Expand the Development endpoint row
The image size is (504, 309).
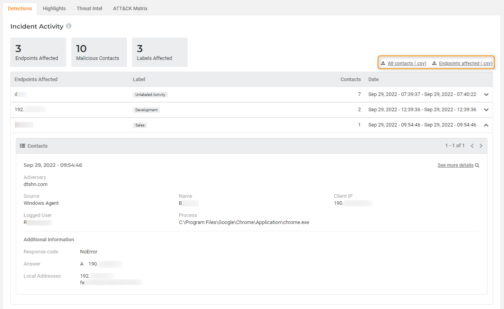click(x=486, y=110)
